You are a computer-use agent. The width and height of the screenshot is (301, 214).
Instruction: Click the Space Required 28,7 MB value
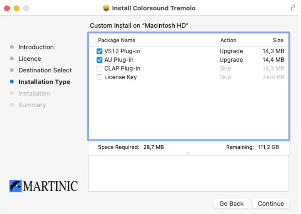(x=154, y=147)
